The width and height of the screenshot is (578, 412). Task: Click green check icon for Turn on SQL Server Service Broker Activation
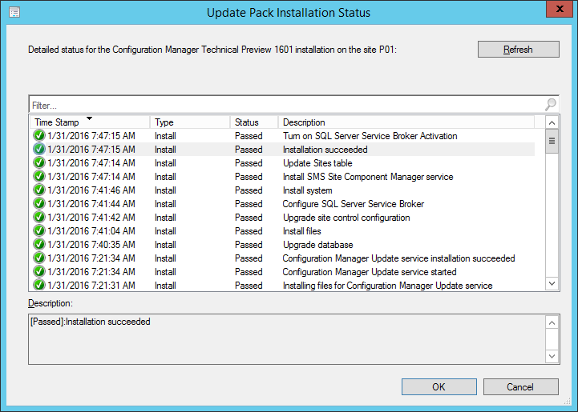(x=38, y=136)
